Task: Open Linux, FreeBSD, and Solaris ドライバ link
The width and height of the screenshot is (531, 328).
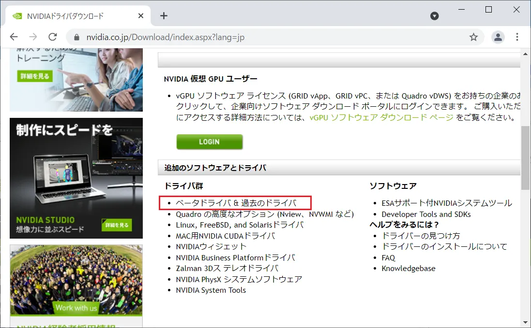Action: coord(240,225)
